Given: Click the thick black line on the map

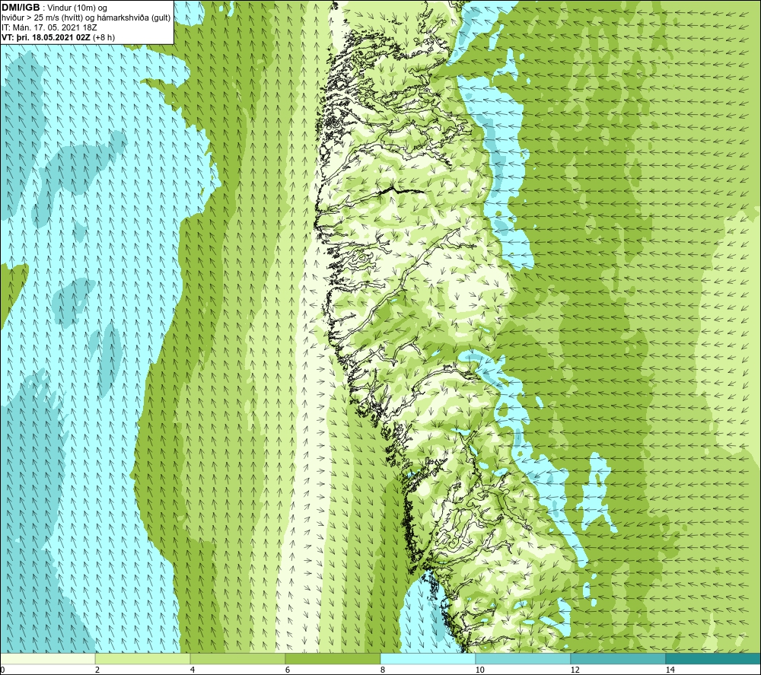Looking at the screenshot, I should click(400, 190).
